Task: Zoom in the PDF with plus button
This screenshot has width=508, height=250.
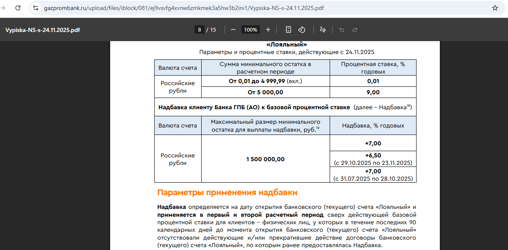Action: pos(268,29)
